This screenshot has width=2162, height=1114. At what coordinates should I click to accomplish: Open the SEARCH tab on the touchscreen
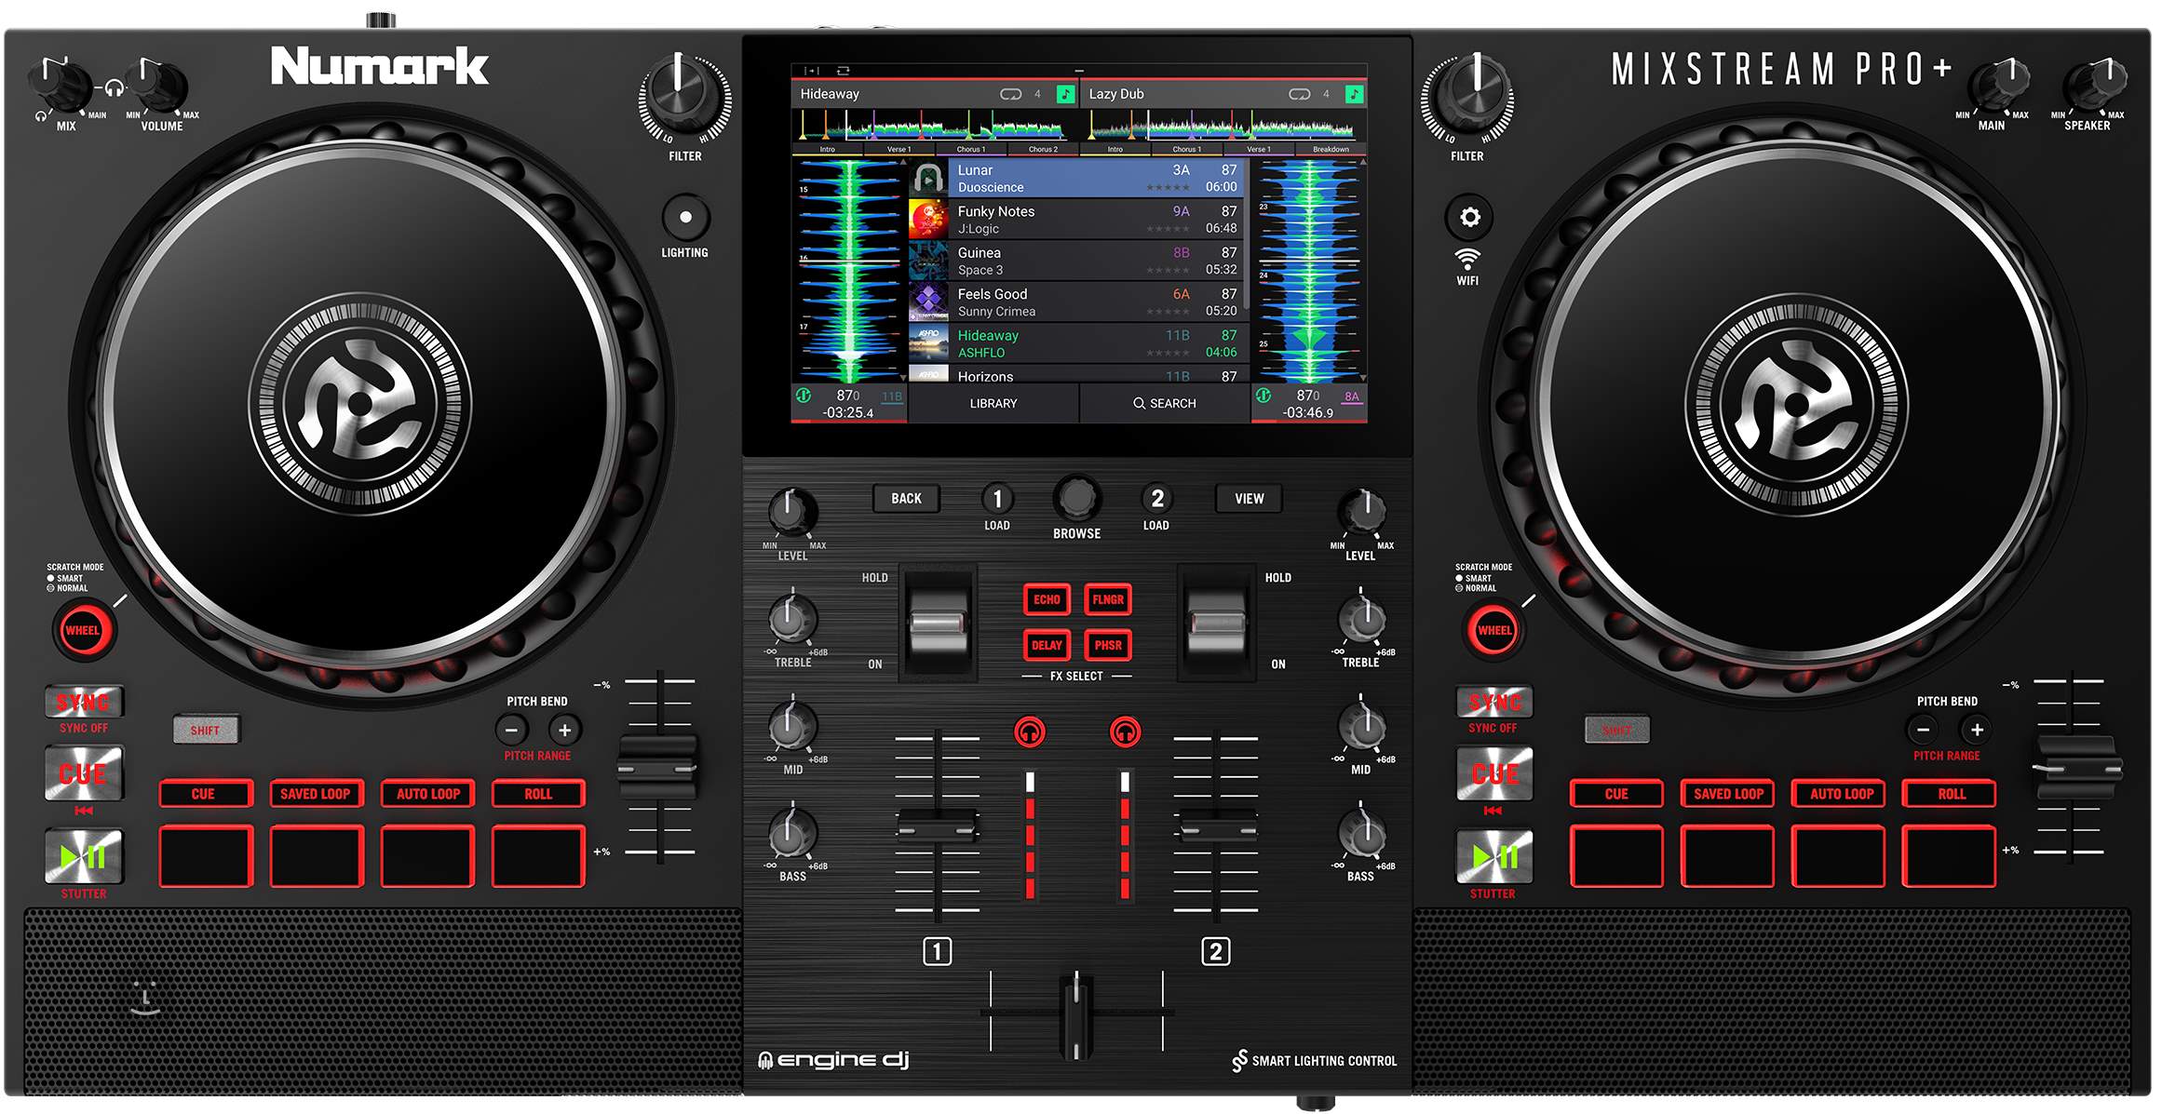tap(1165, 404)
